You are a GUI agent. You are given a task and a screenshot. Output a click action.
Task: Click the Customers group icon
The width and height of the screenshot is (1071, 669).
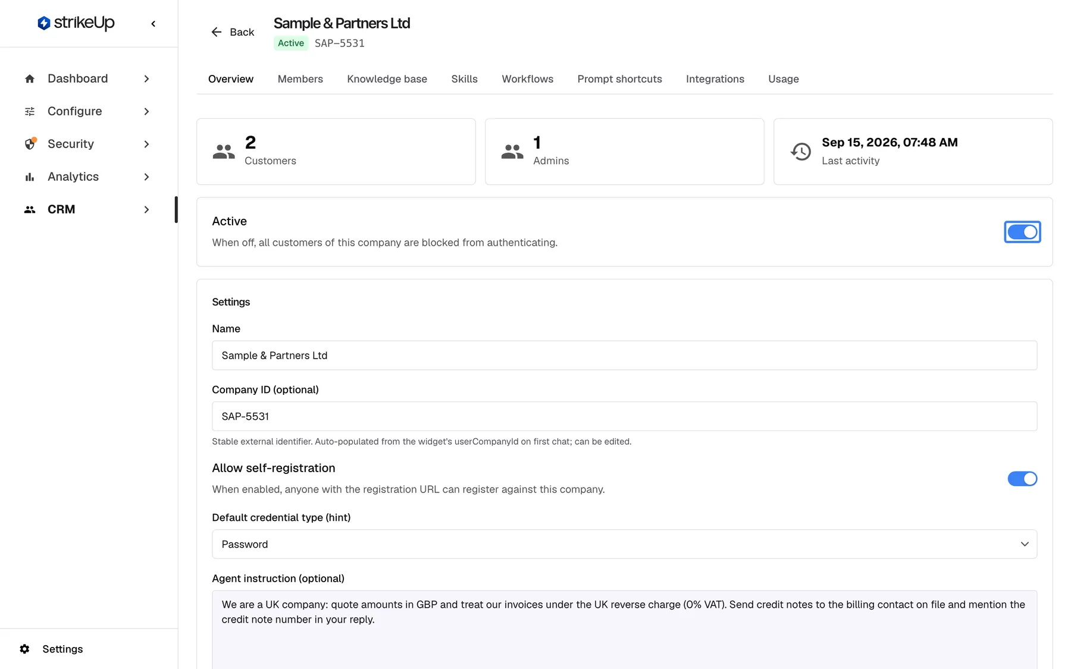tap(224, 152)
